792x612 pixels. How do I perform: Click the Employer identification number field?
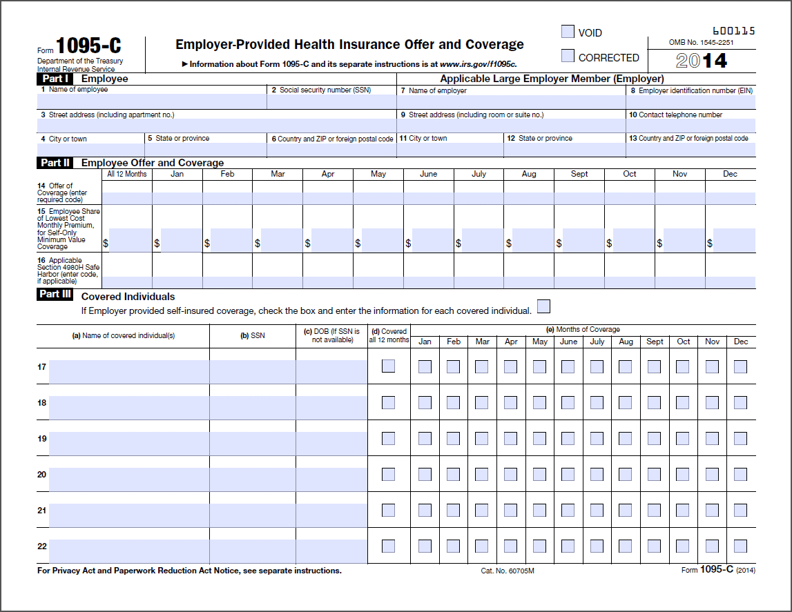point(690,101)
